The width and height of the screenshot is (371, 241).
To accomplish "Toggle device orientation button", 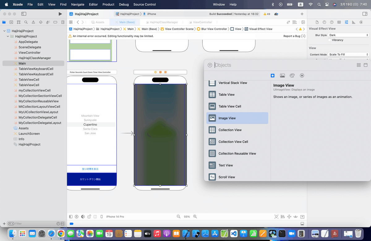I will [89, 217].
